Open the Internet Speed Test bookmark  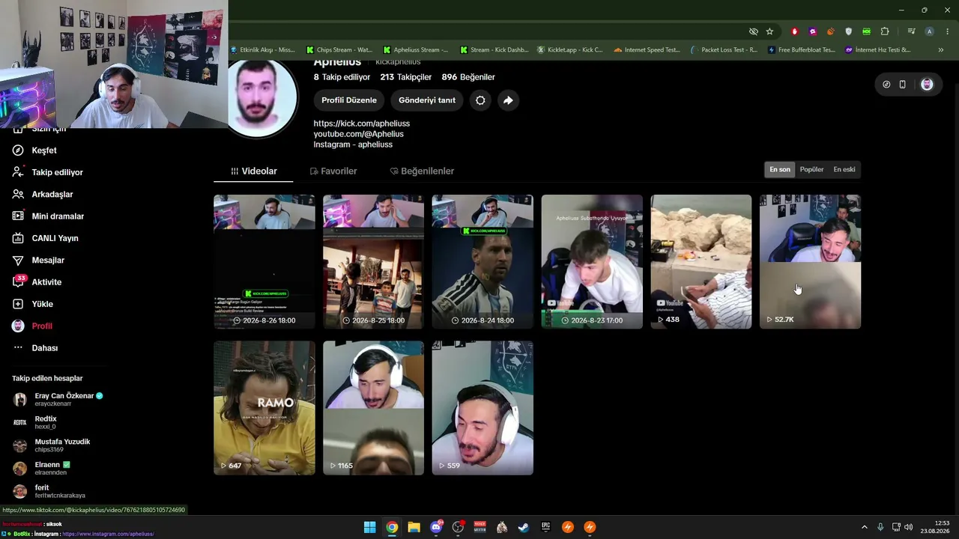(647, 50)
